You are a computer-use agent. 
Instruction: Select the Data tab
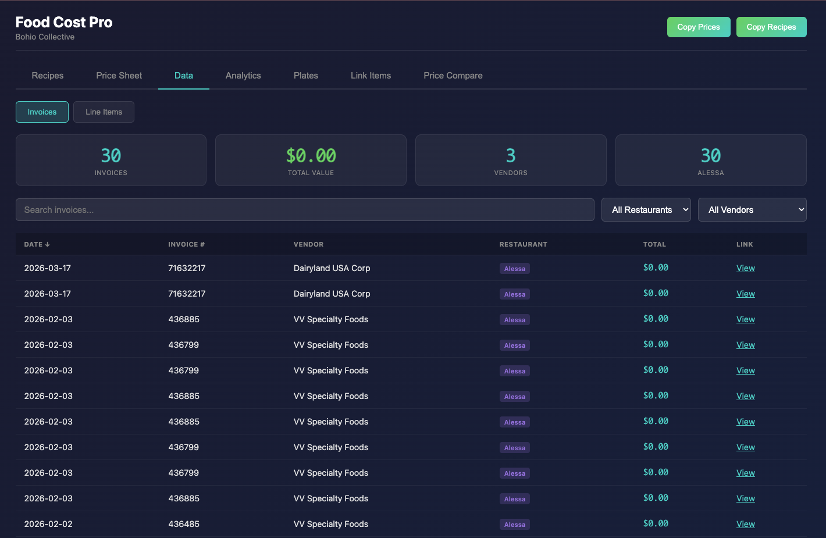(184, 76)
